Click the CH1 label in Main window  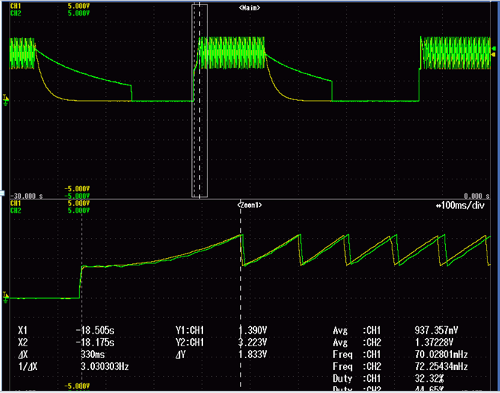(x=16, y=6)
